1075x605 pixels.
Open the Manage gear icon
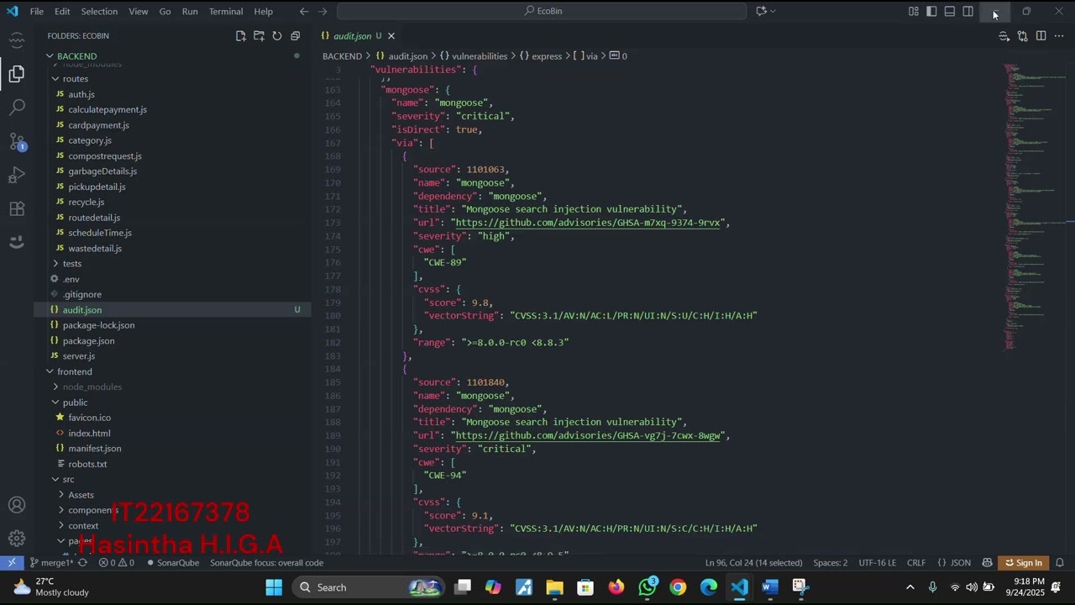pos(17,539)
